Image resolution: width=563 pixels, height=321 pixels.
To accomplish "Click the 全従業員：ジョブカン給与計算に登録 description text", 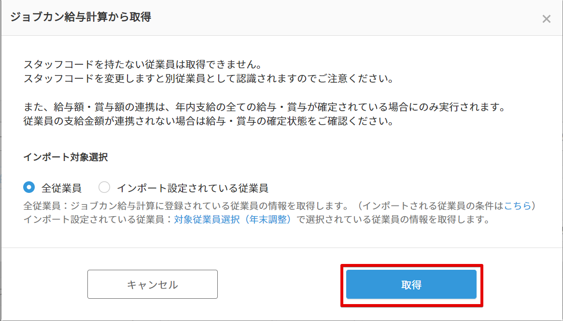I will (x=183, y=206).
